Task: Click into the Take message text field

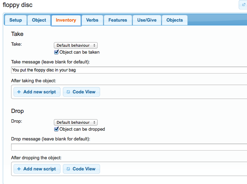Action: [129, 70]
